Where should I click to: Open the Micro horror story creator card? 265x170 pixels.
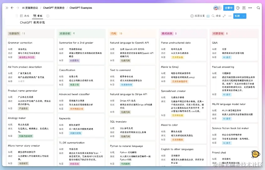(30, 154)
